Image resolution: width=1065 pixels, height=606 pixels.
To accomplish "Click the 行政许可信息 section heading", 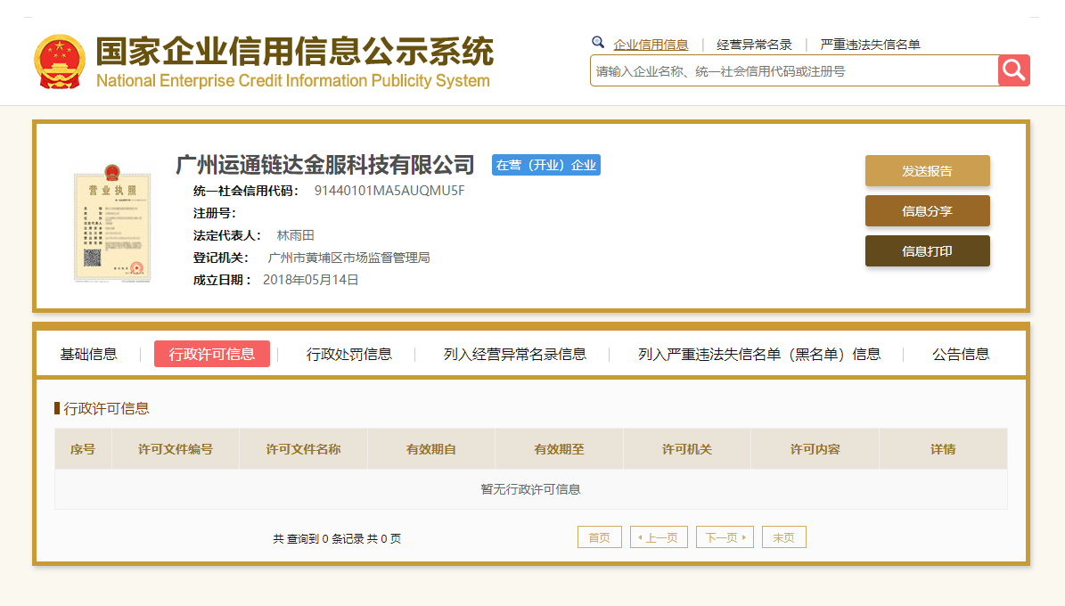I will coord(106,408).
